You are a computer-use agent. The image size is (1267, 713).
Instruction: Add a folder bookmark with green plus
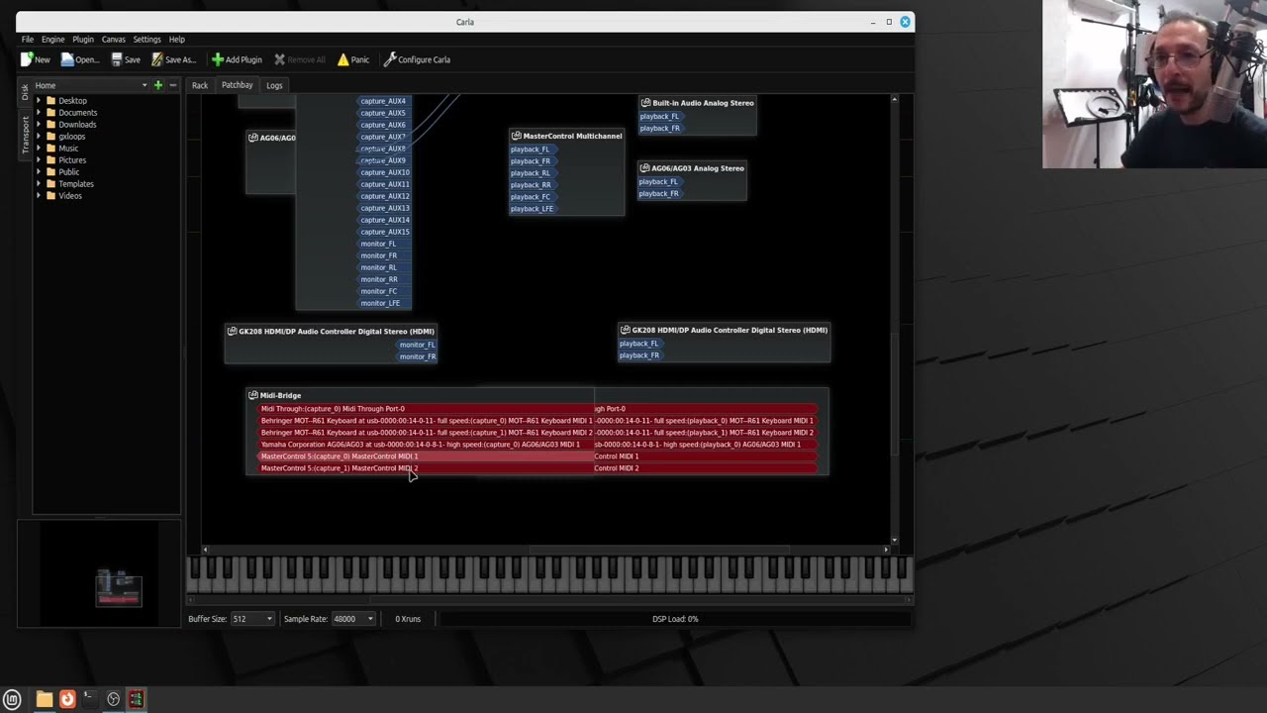pos(157,85)
